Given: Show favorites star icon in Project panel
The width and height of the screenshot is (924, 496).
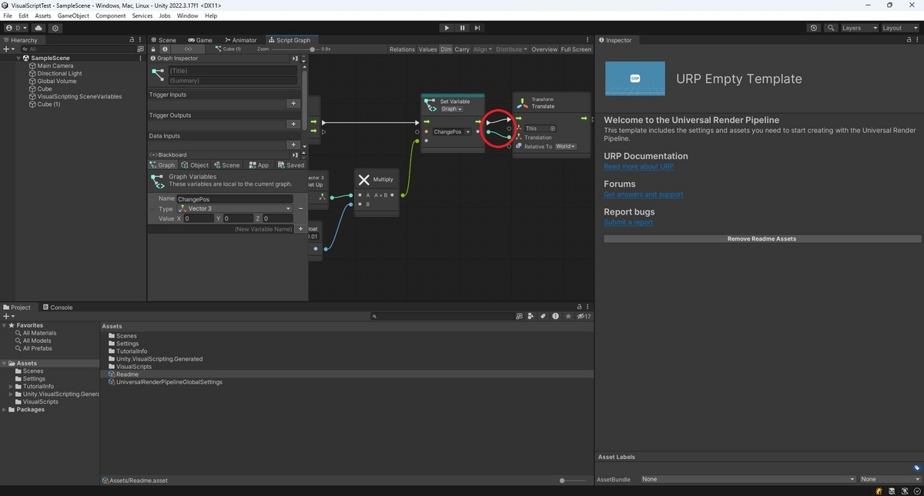Looking at the screenshot, I should pyautogui.click(x=568, y=316).
